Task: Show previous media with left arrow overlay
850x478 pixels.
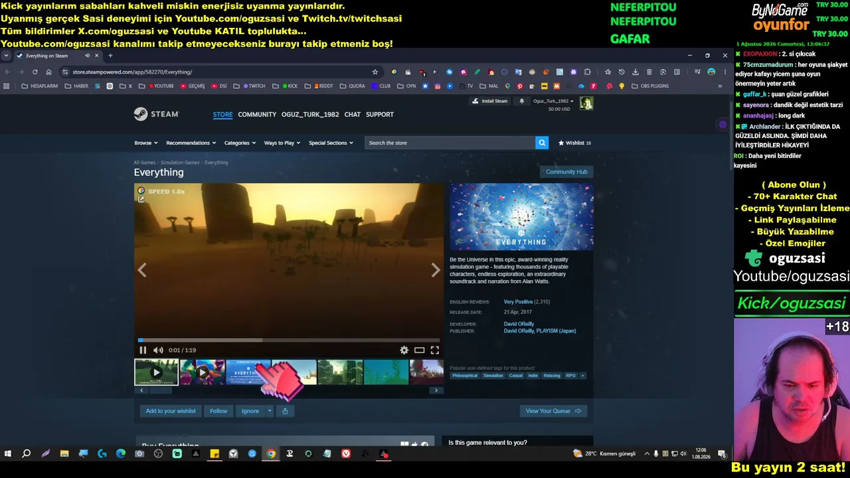Action: [141, 270]
